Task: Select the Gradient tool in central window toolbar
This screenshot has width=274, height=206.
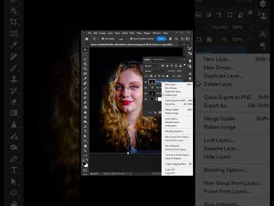Action: click(85, 107)
